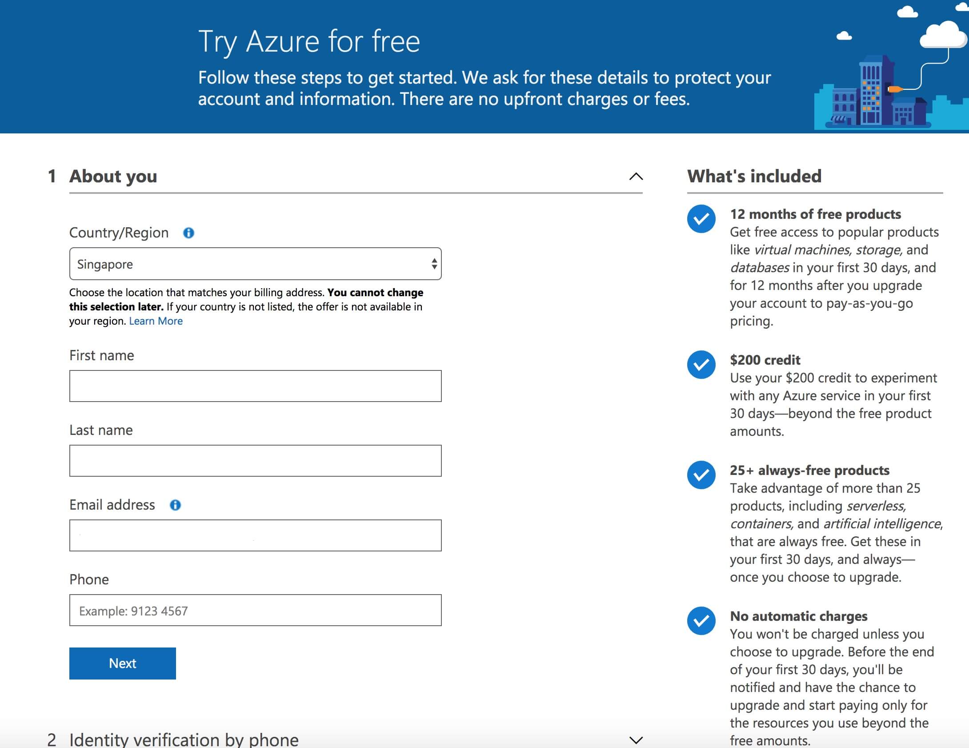This screenshot has height=748, width=969.
Task: Focus the First name field
Action: [x=255, y=386]
